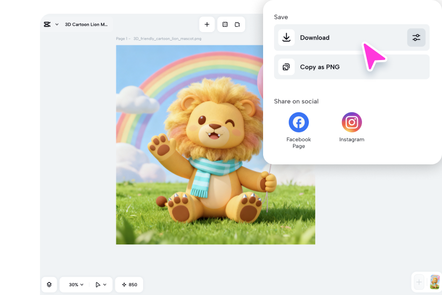The image size is (442, 295).
Task: Select the lion page thumbnail at bottom right
Action: point(435,282)
